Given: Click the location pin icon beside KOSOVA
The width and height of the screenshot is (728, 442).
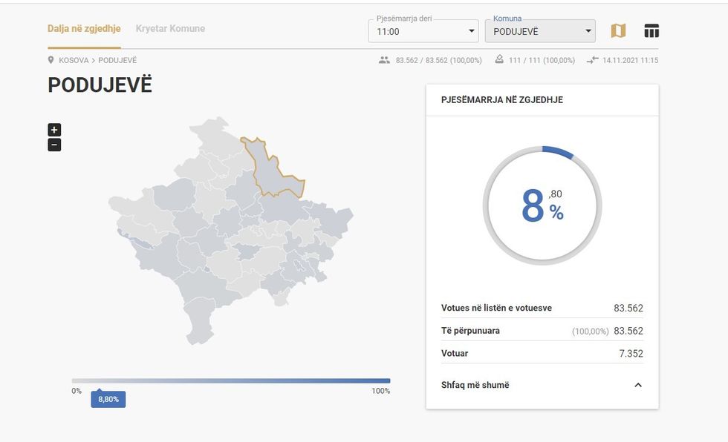Looking at the screenshot, I should (51, 60).
